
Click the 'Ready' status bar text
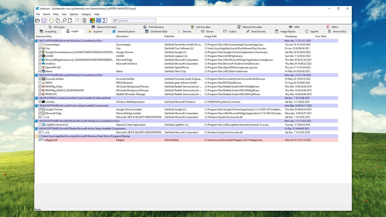[38, 209]
